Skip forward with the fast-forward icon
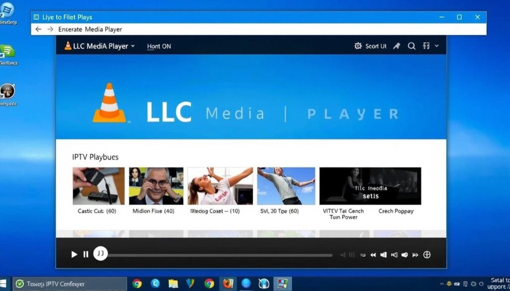Image resolution: width=510 pixels, height=291 pixels. pos(415,255)
